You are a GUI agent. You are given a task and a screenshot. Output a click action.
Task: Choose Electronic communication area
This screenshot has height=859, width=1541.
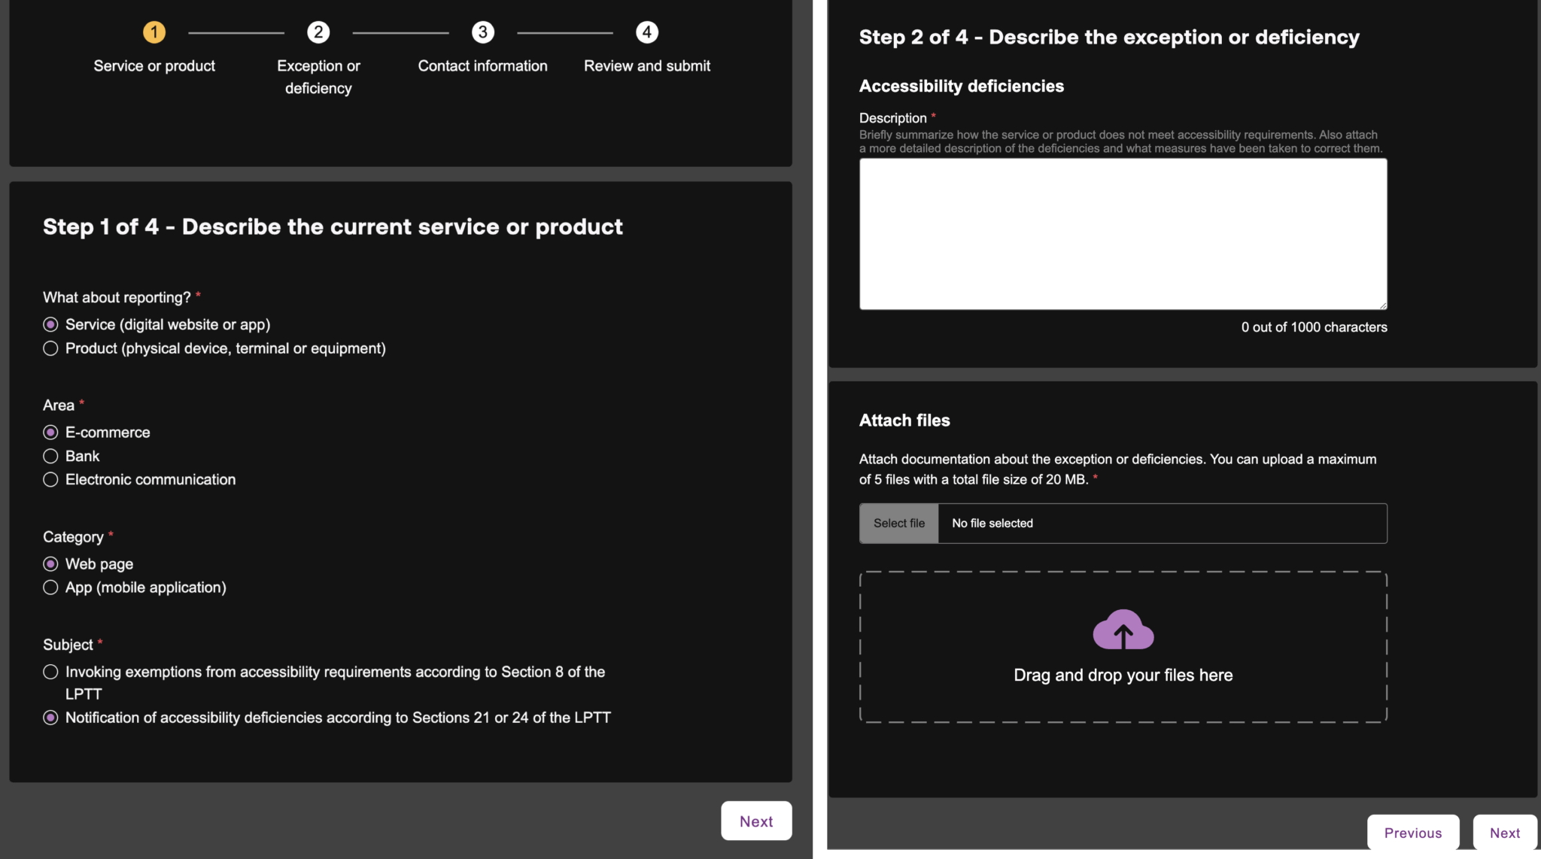[50, 479]
